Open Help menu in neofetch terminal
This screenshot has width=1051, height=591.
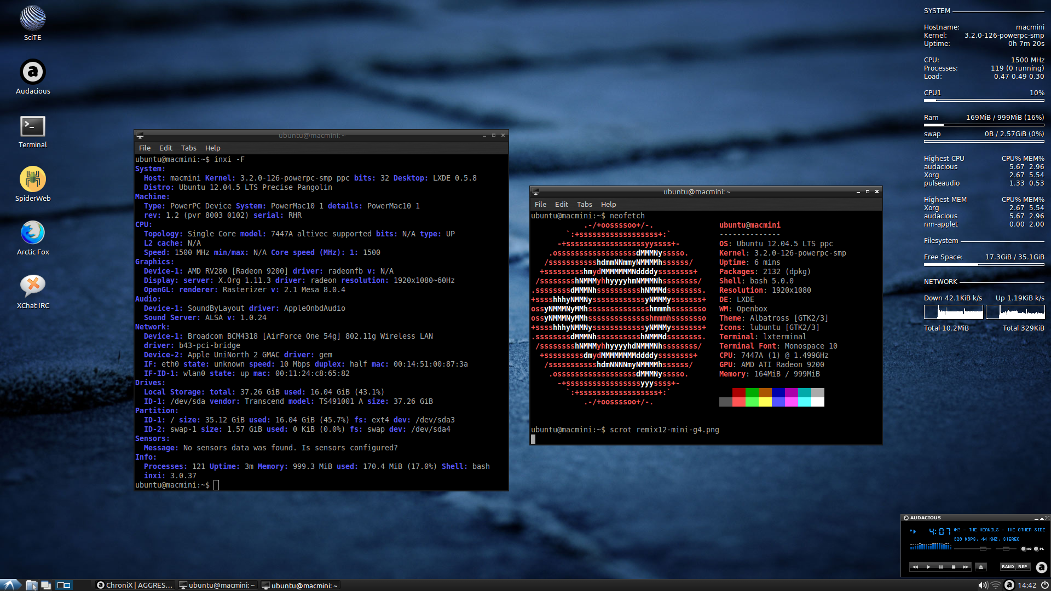pyautogui.click(x=609, y=205)
